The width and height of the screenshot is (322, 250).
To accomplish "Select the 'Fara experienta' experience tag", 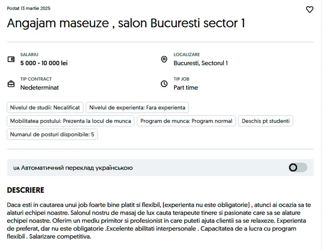I will (x=137, y=107).
